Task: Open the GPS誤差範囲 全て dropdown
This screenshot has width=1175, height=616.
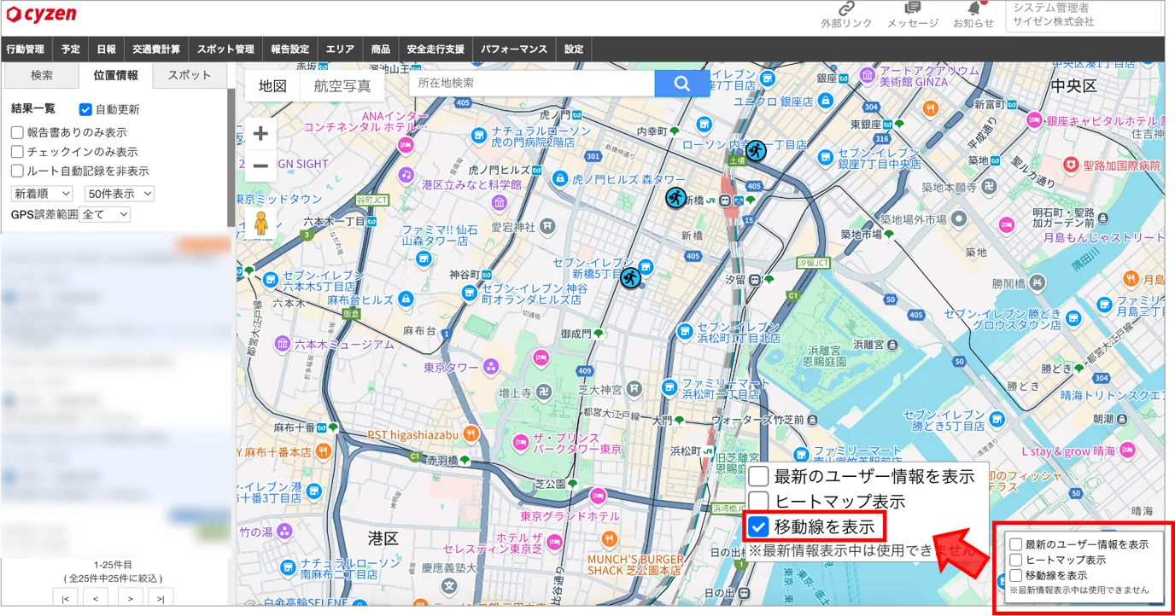Action: (x=104, y=214)
